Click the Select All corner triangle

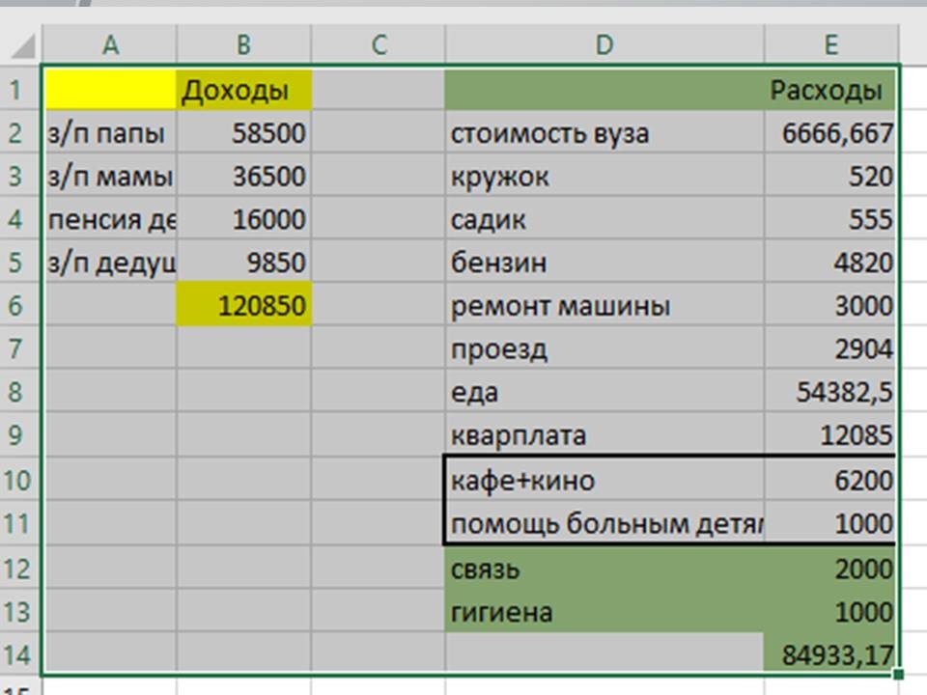25,44
